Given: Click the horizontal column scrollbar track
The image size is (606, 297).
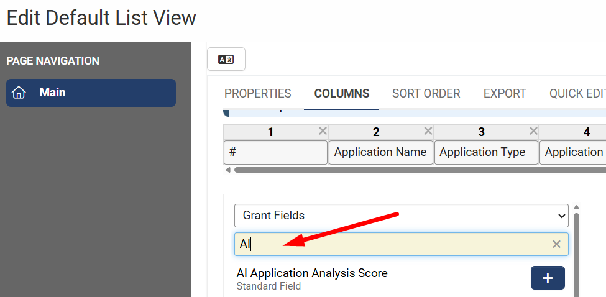Looking at the screenshot, I should point(420,170).
